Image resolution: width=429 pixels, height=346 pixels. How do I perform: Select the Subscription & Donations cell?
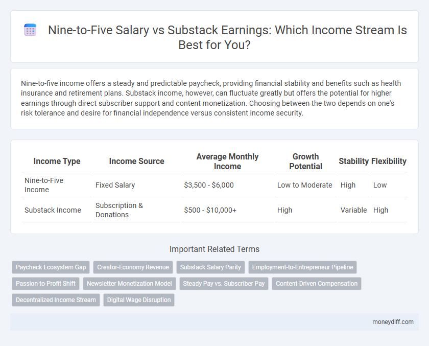136,210
